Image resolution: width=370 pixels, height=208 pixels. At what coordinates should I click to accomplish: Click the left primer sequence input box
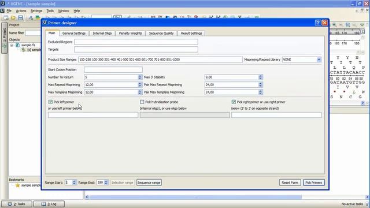coord(93,115)
